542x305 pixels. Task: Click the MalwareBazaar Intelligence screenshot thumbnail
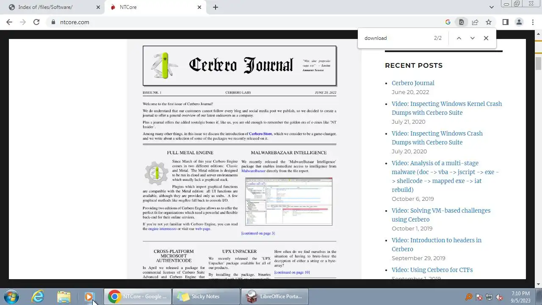pos(289,202)
